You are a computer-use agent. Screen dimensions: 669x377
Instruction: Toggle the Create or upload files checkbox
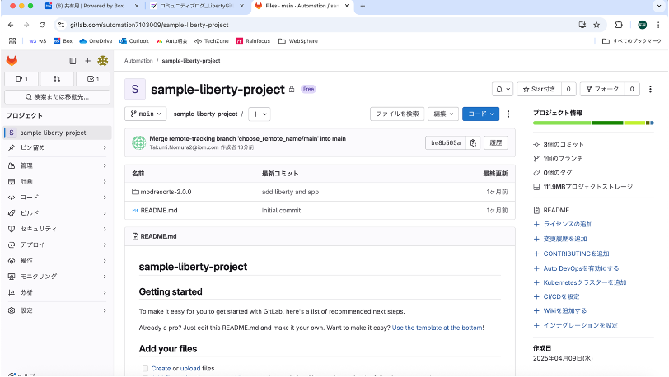pos(145,369)
